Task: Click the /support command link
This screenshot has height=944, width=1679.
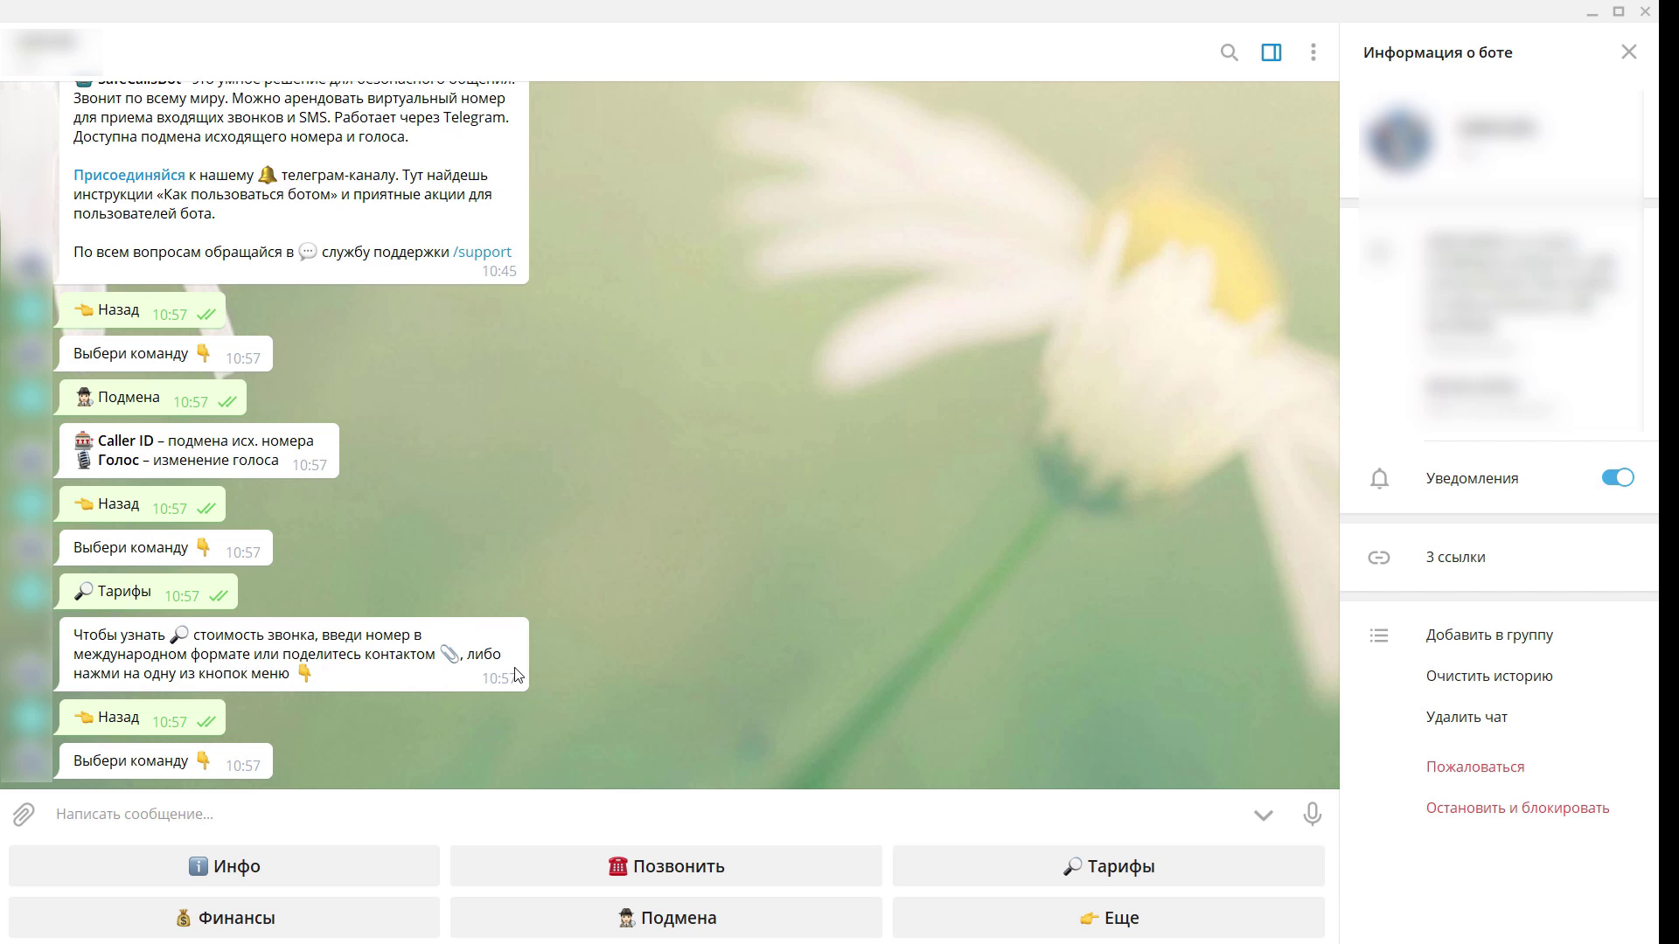Action: pos(482,253)
